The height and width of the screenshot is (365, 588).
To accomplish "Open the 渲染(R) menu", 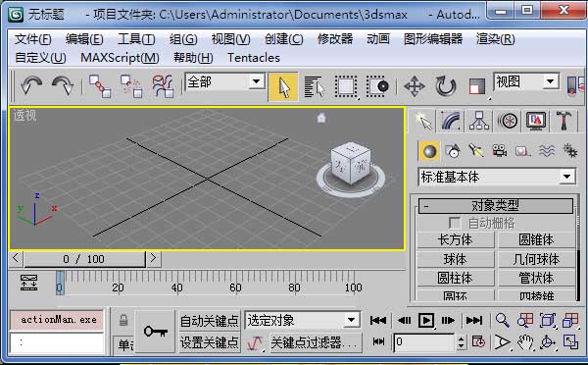I will pos(495,39).
